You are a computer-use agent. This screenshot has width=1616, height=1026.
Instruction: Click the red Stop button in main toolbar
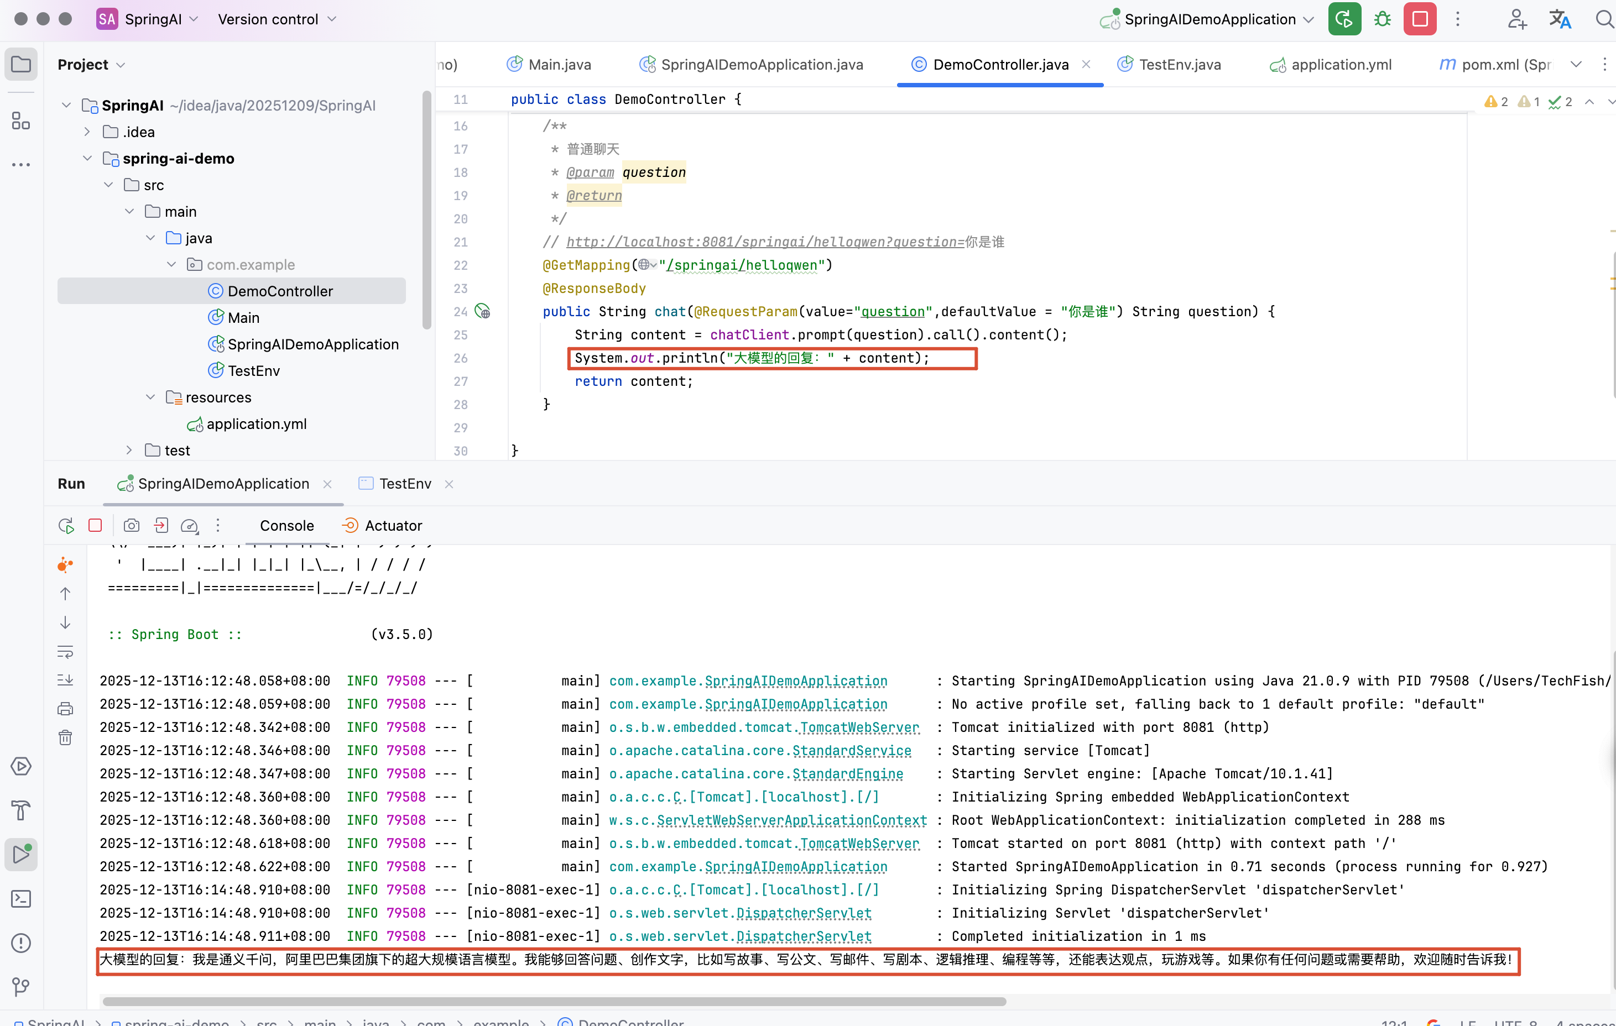tap(1419, 19)
